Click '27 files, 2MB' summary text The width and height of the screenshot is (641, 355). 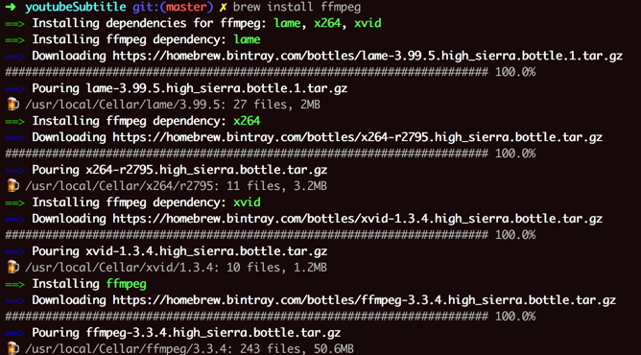coord(276,105)
